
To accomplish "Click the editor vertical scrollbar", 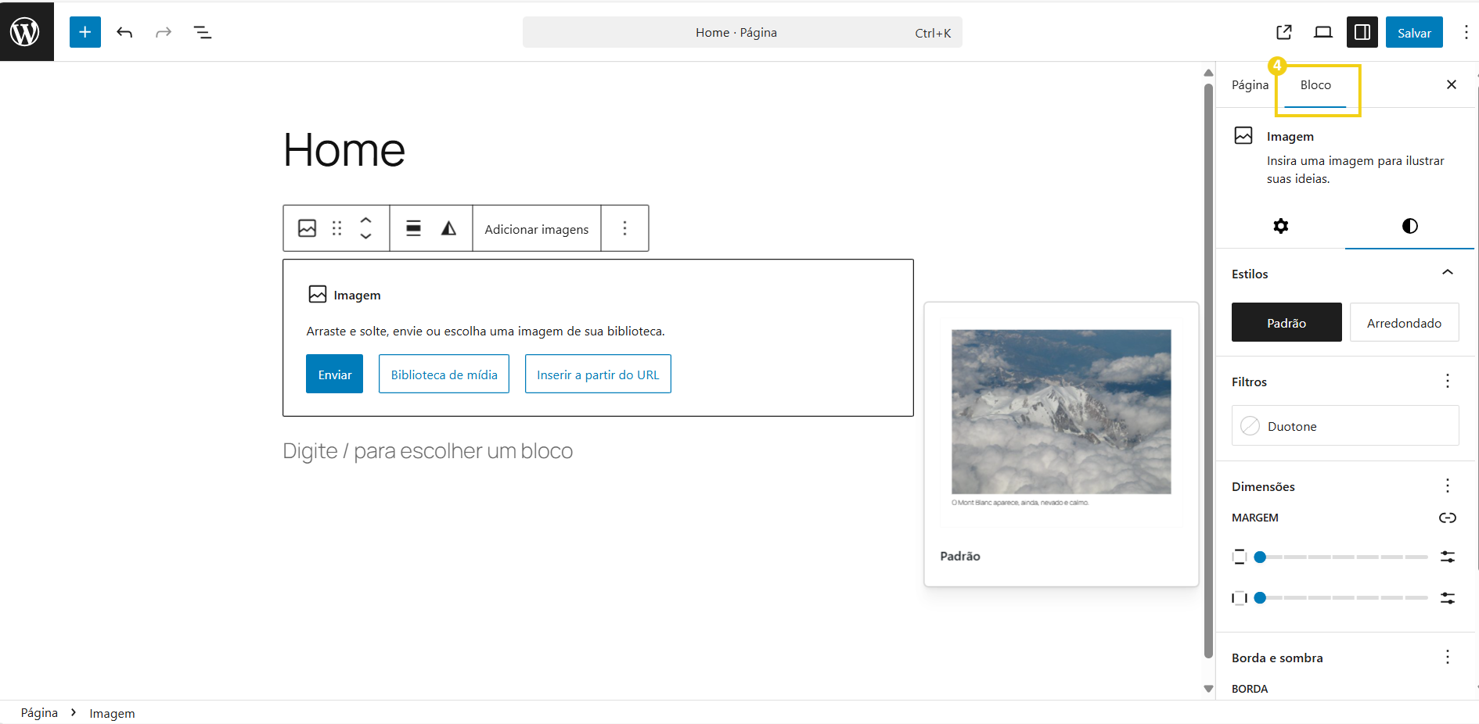I will pos(1208,371).
